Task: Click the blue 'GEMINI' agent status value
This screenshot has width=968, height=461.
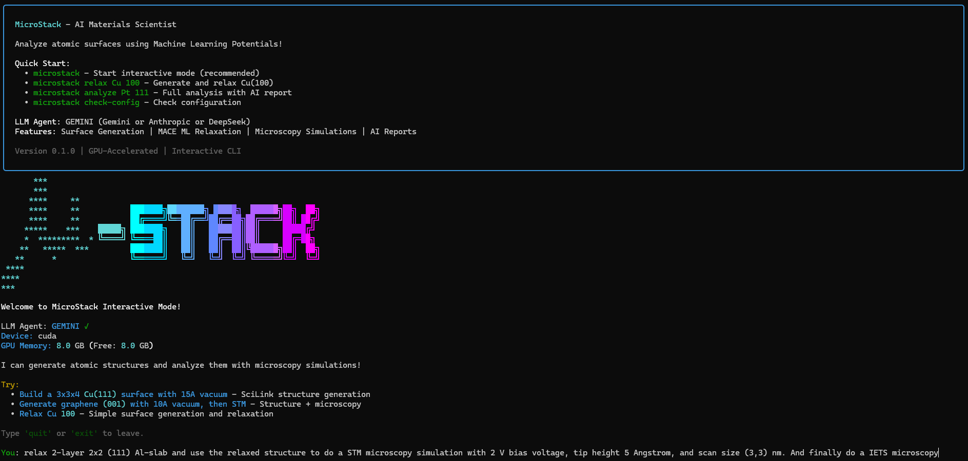Action: tap(65, 326)
